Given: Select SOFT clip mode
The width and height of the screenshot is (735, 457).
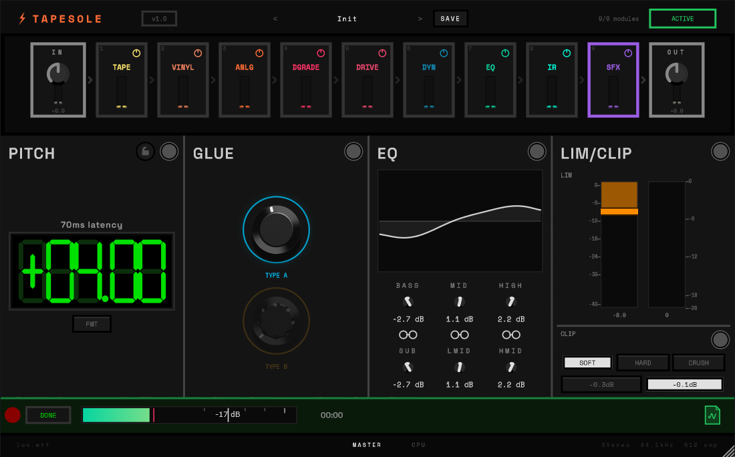Looking at the screenshot, I should click(x=587, y=363).
